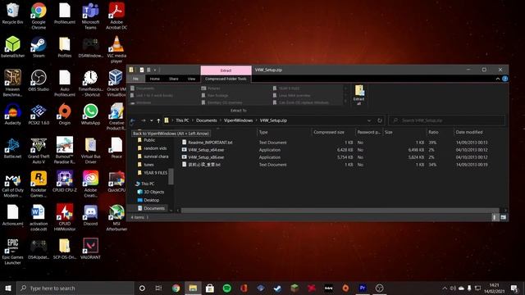Viewport: 525px width, 295px height.
Task: Switch to large icons view in status bar
Action: 503,217
